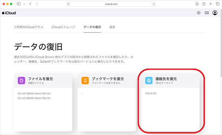Select the 今日 8:59 contacts archive
This screenshot has width=222, height=135.
151,94
